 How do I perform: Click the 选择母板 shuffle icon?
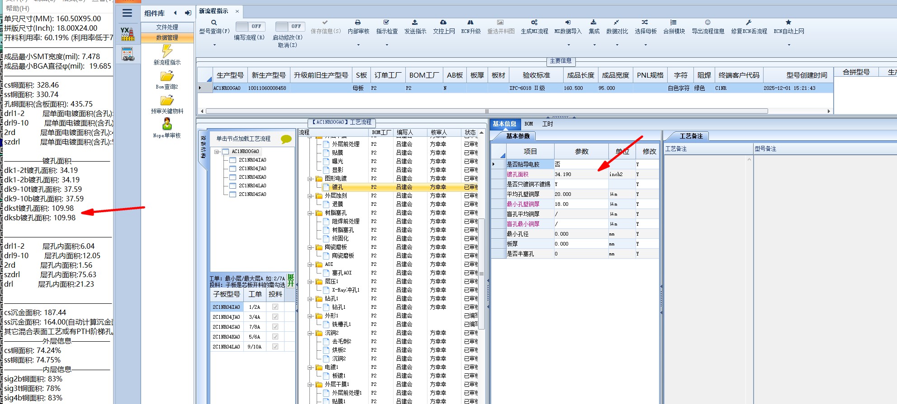point(645,23)
